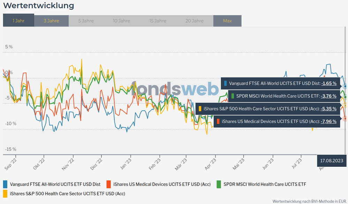Screen dimensions: 348x204
Task: Choose the 15 Jahre time range
Action: point(158,21)
